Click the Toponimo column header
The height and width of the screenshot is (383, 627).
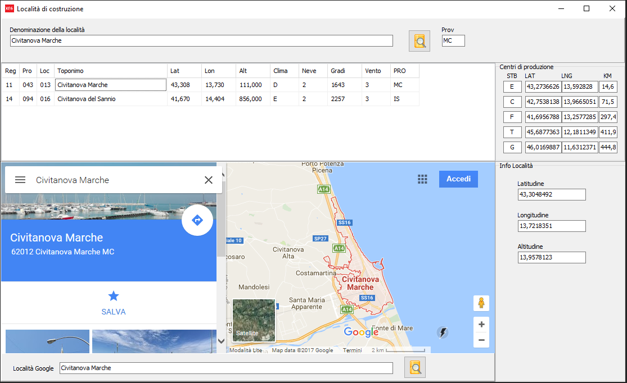click(x=111, y=71)
